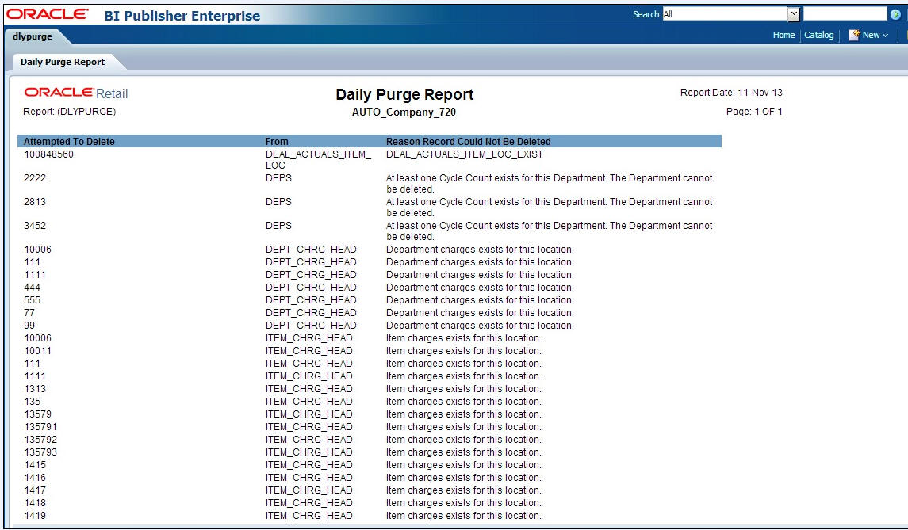The height and width of the screenshot is (530, 908).
Task: Click DEPT_CHRG_HEAD in row 77
Action: coord(311,313)
